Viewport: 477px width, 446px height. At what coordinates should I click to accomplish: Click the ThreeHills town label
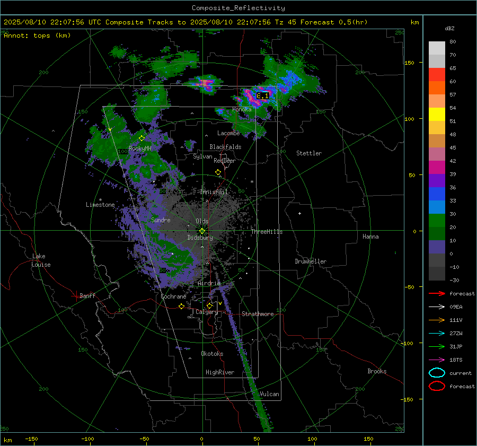click(267, 232)
